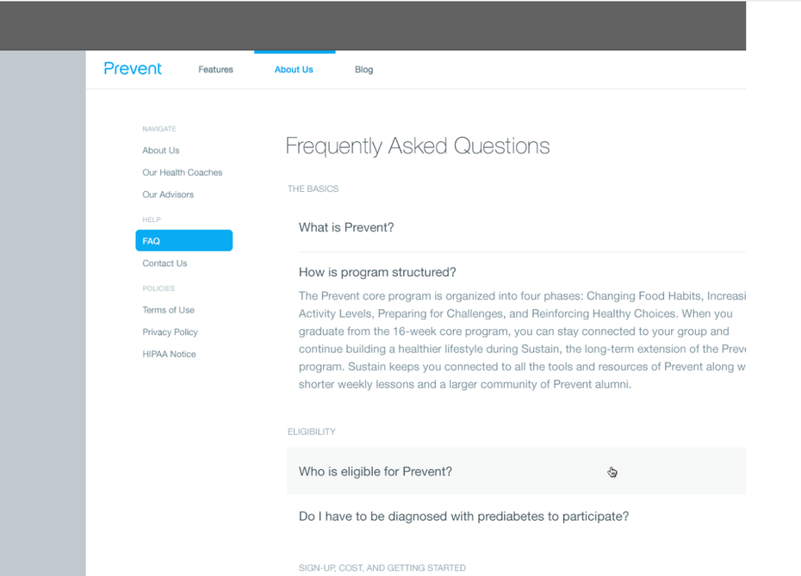Select the highlighted FAQ sidebar item
The width and height of the screenshot is (801, 576).
point(184,240)
